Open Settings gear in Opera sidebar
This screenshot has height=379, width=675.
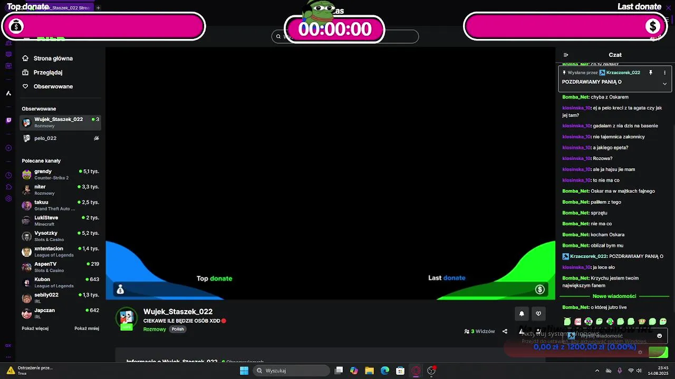point(8,198)
